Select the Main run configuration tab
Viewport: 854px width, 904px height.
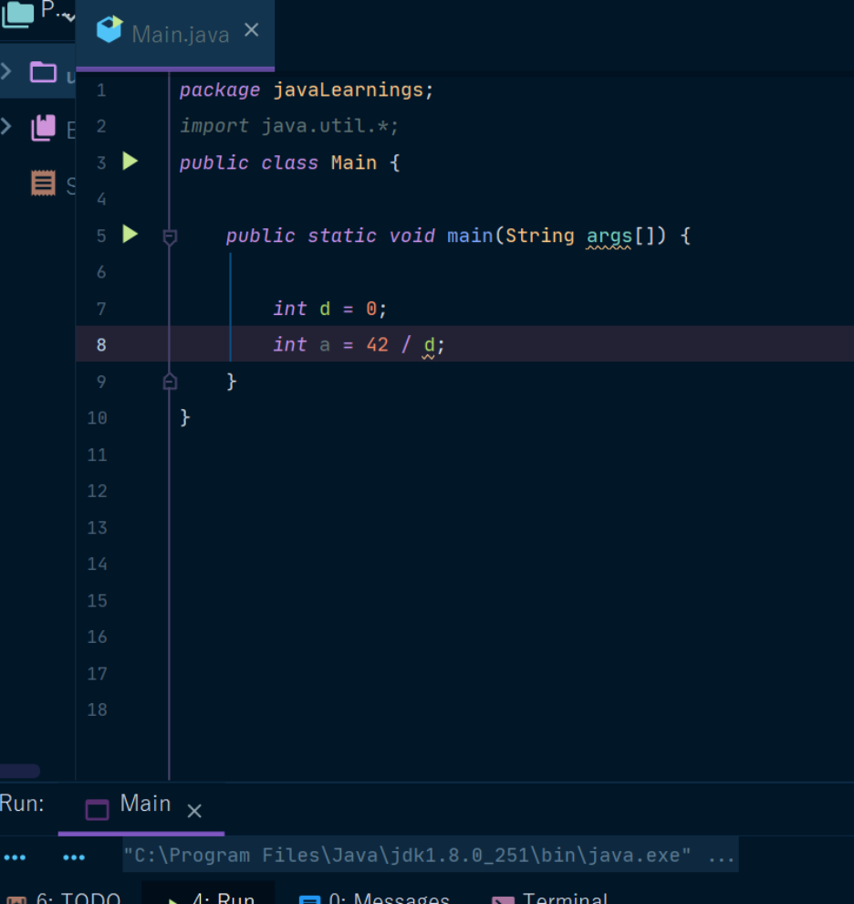(141, 806)
